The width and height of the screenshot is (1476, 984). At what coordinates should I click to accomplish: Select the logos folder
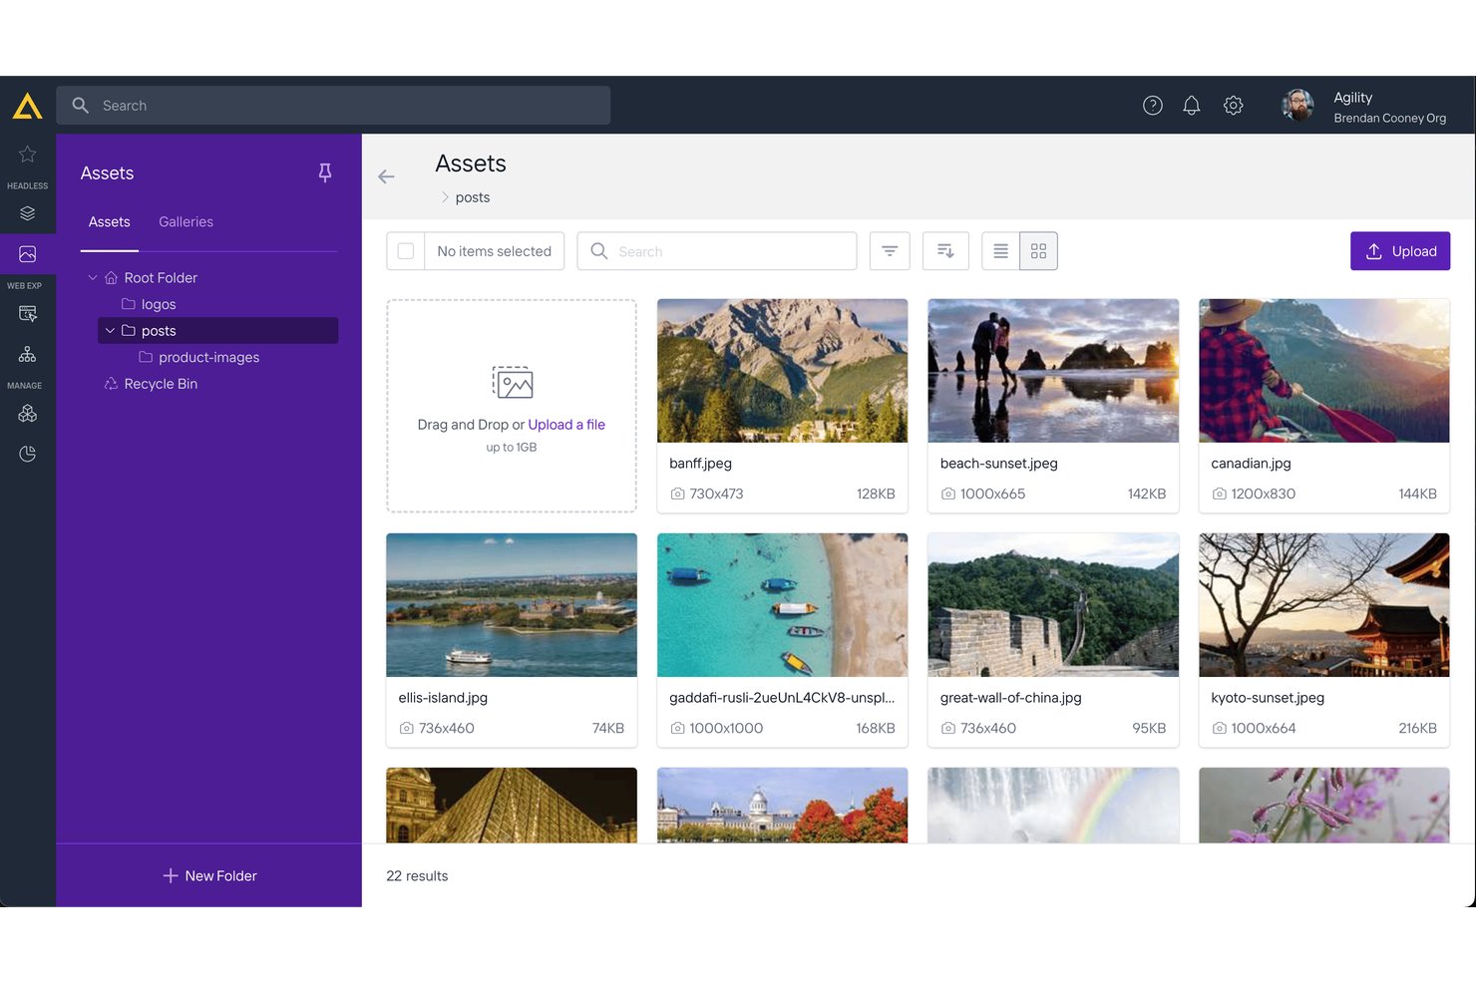159,304
